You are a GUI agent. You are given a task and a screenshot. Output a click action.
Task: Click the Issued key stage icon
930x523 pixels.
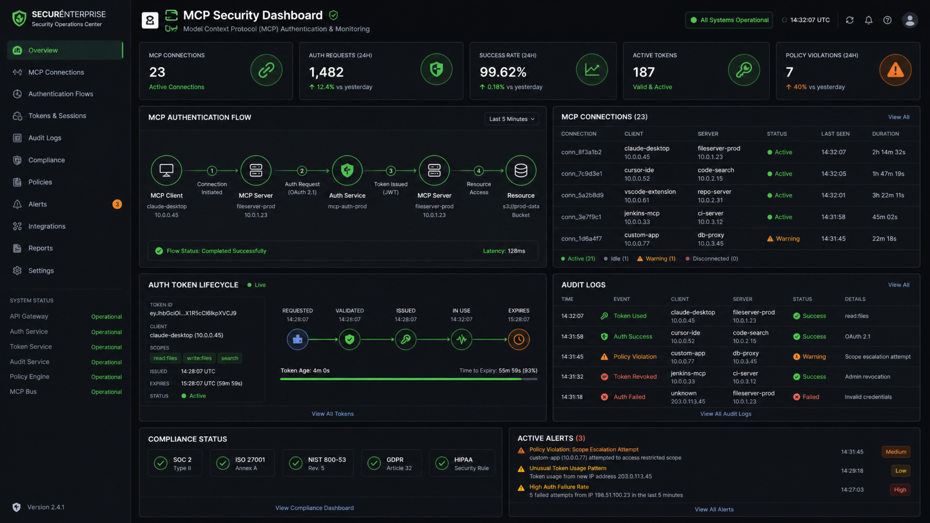pyautogui.click(x=406, y=339)
